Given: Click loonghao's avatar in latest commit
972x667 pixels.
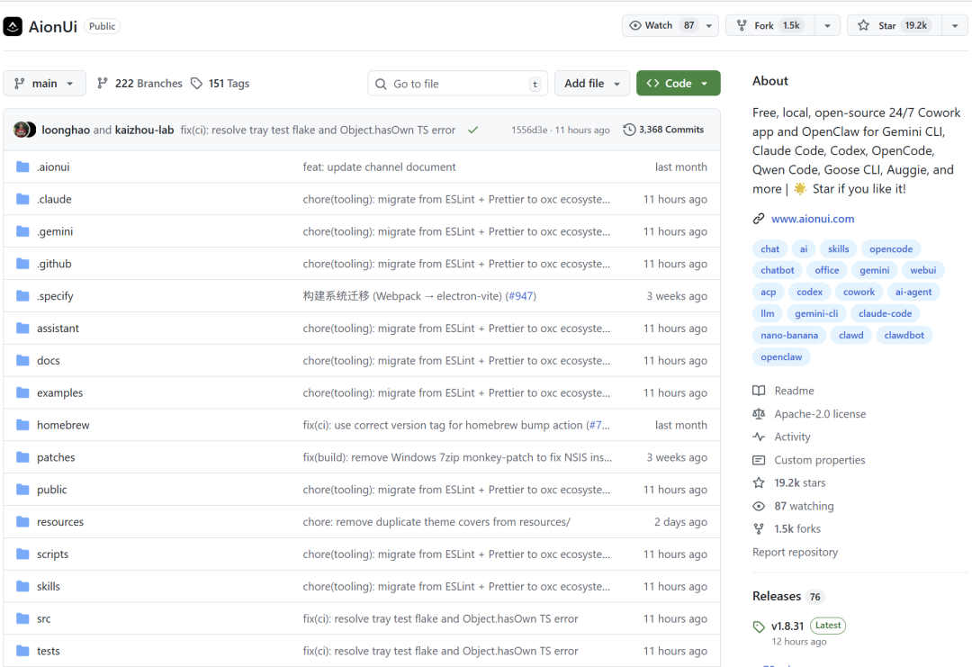Looking at the screenshot, I should coord(21,130).
